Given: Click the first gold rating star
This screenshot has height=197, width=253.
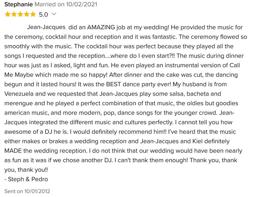Looking at the screenshot, I should click(x=8, y=14).
